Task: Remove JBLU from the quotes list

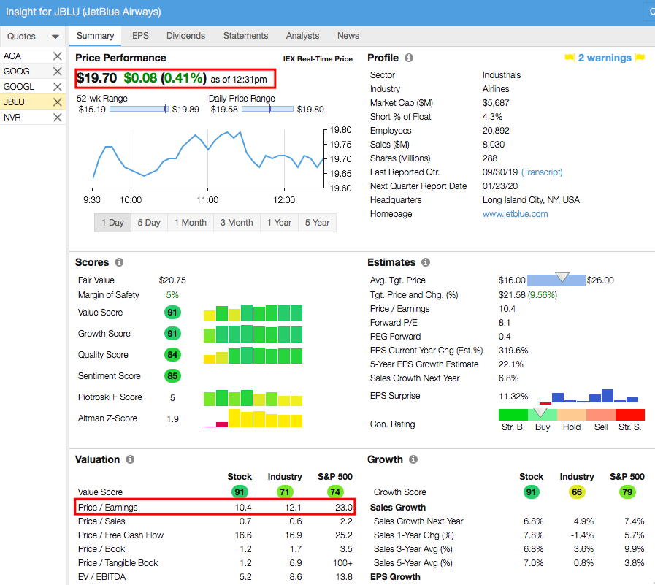Action: tap(57, 102)
